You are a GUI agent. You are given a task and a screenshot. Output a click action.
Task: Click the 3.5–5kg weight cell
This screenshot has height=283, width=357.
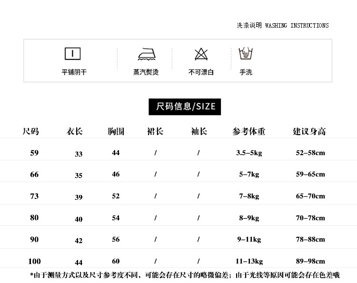pos(249,153)
